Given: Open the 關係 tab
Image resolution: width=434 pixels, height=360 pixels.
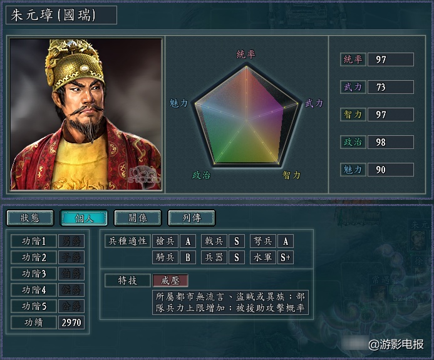Looking at the screenshot, I should (x=138, y=218).
